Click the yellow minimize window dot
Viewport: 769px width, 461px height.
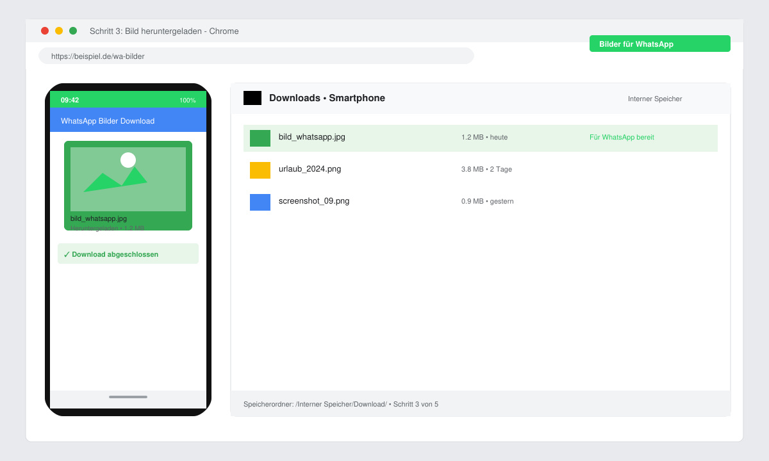pos(59,31)
